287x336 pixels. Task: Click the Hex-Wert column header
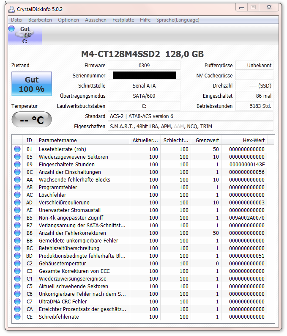(244, 140)
